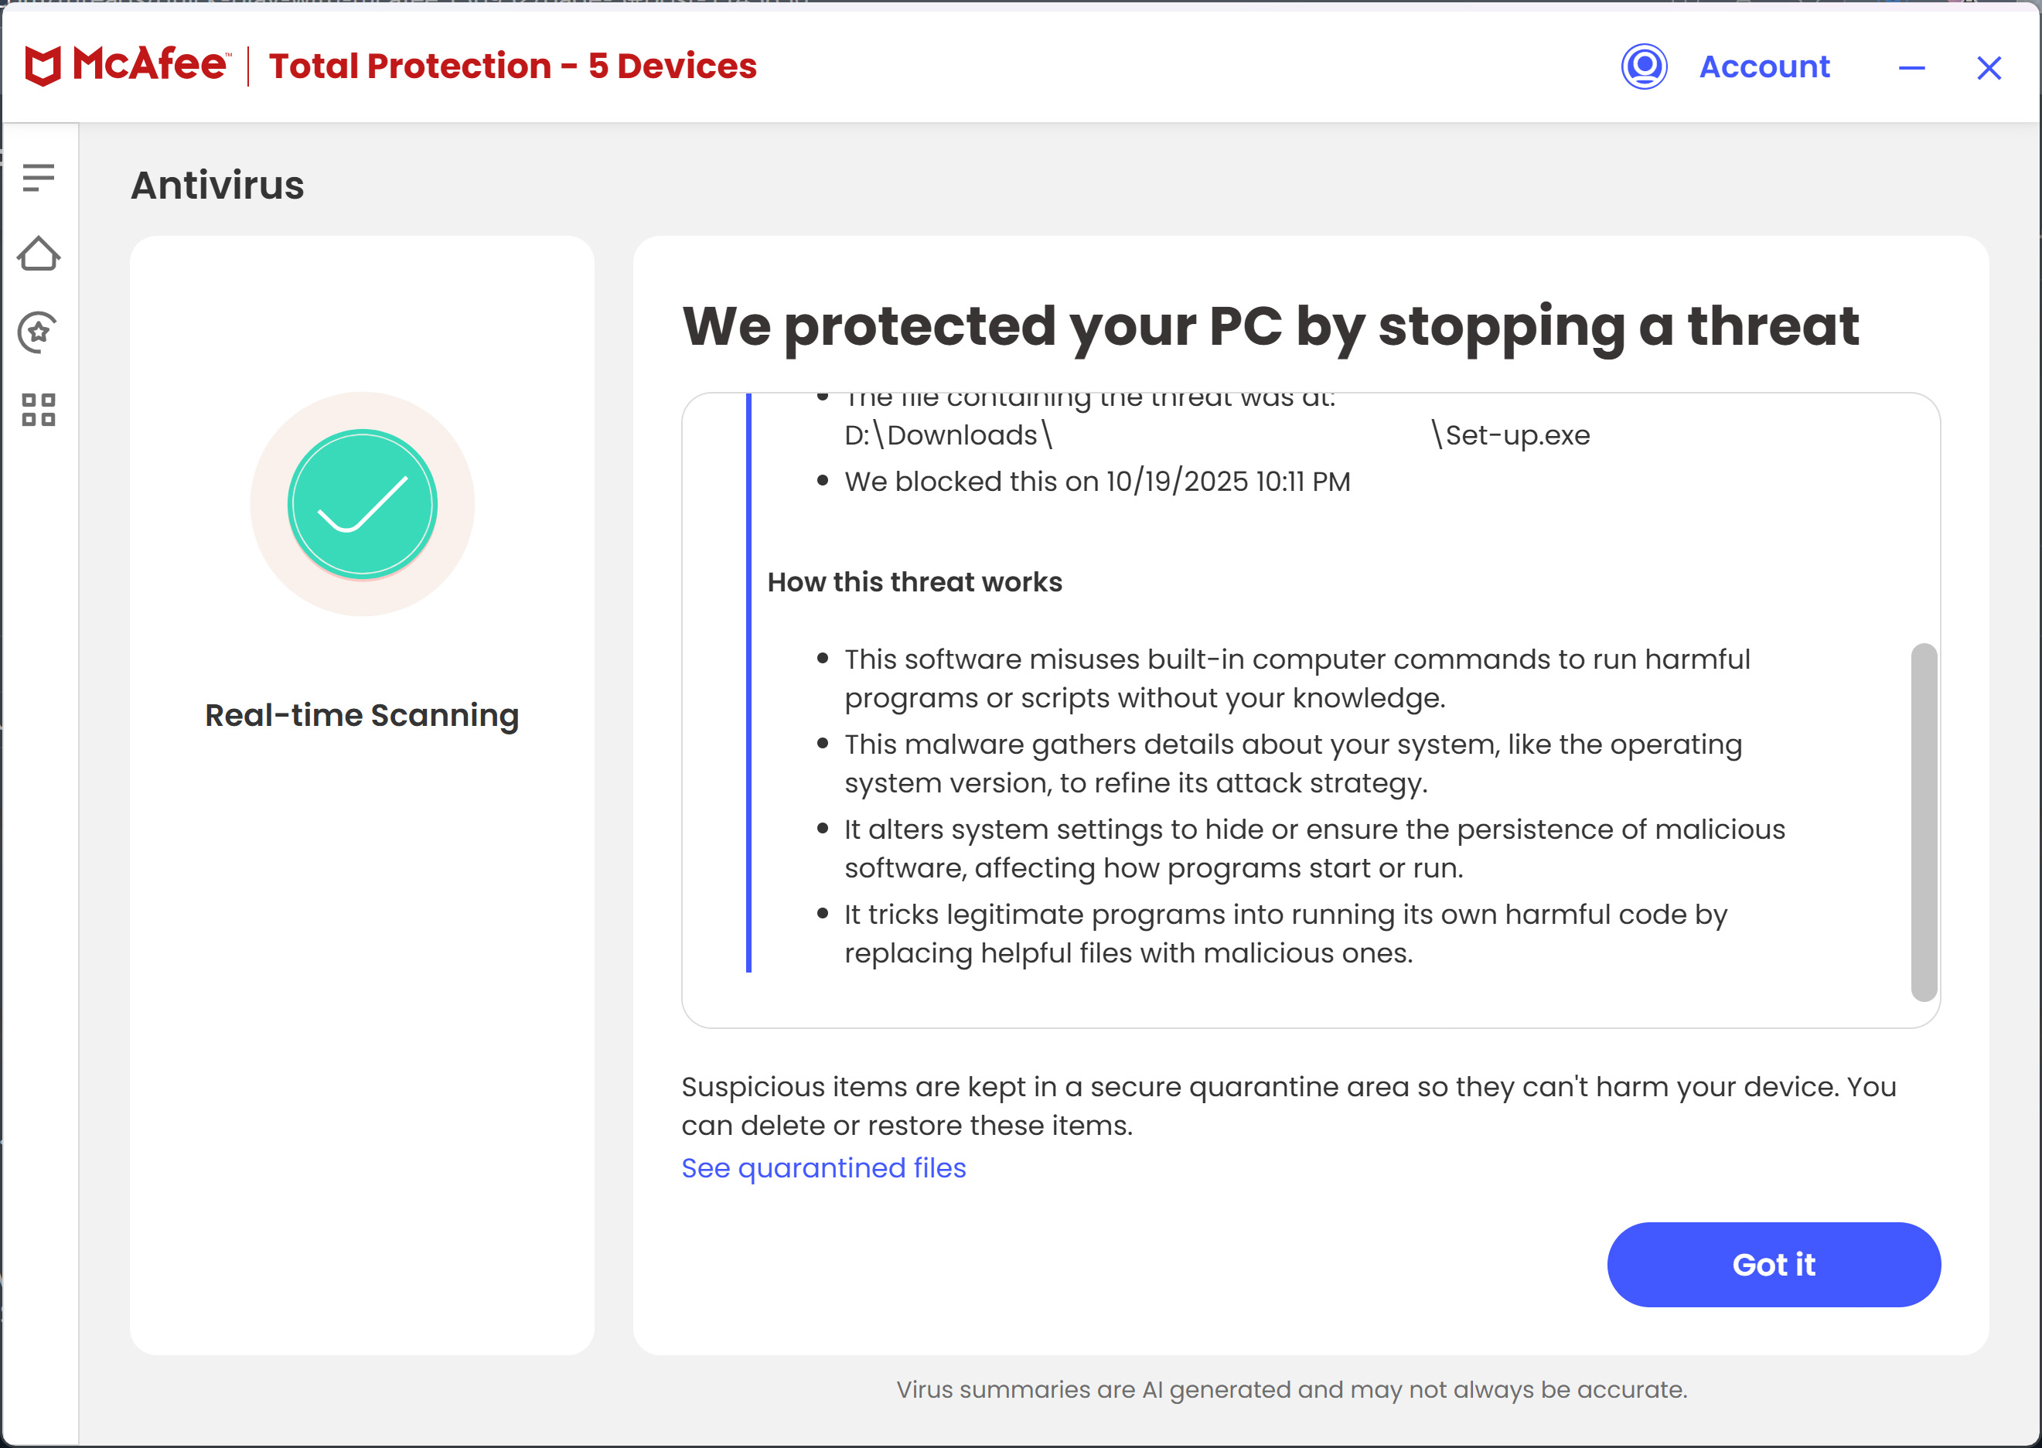Click the Set-up.exe file path text

1516,435
